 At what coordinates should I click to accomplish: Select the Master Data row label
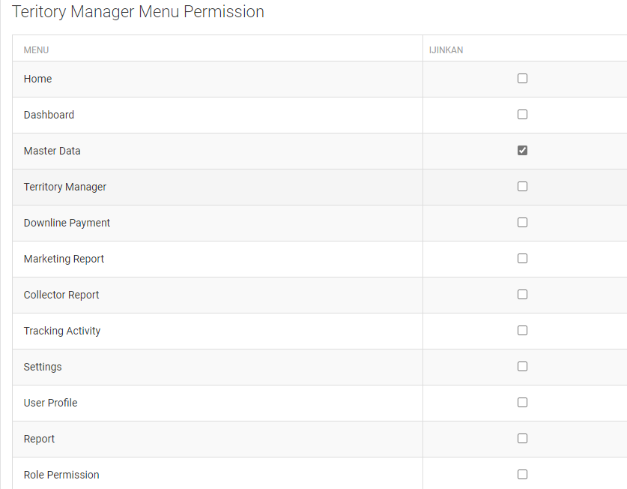pos(52,151)
